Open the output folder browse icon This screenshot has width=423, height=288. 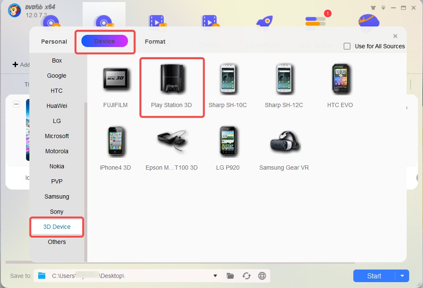tap(230, 276)
